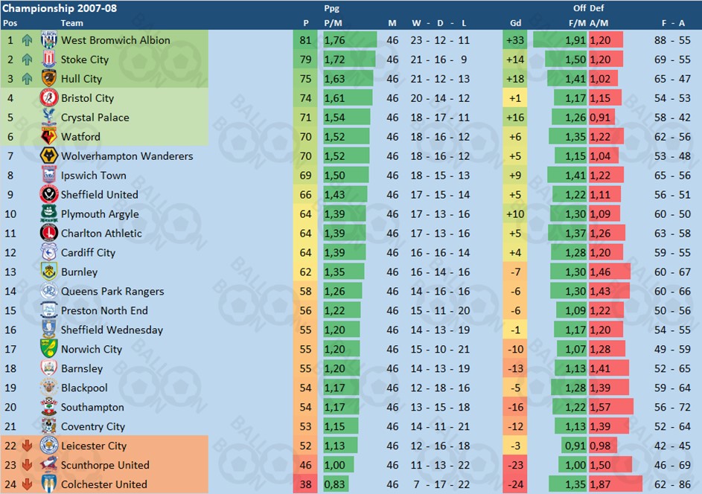Click the Stoke City club crest

(48, 59)
